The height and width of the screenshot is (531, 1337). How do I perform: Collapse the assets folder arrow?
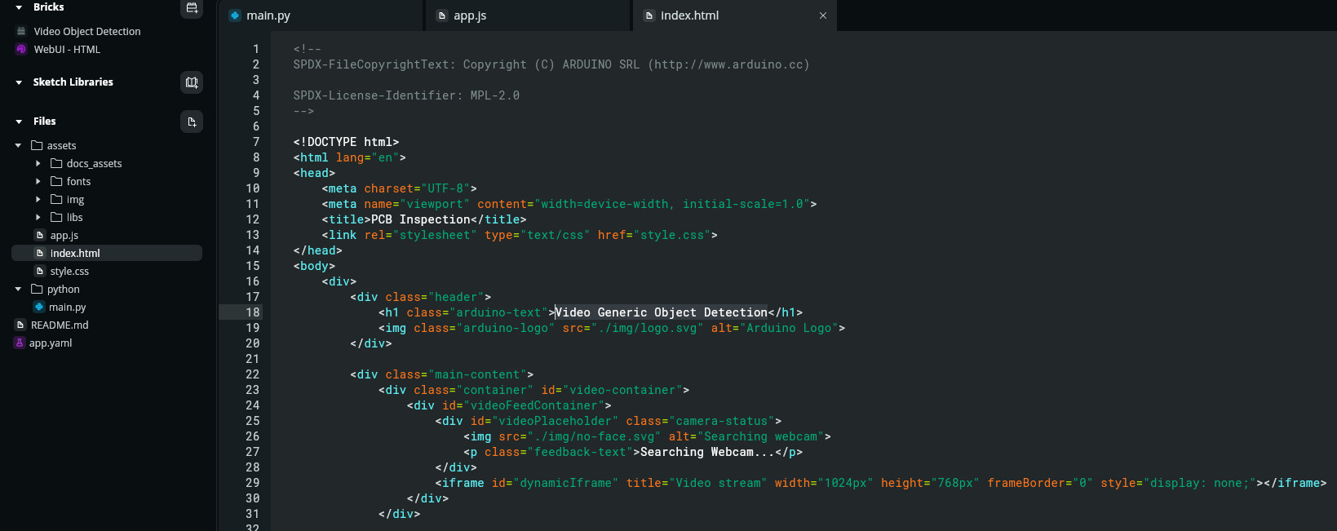click(19, 145)
